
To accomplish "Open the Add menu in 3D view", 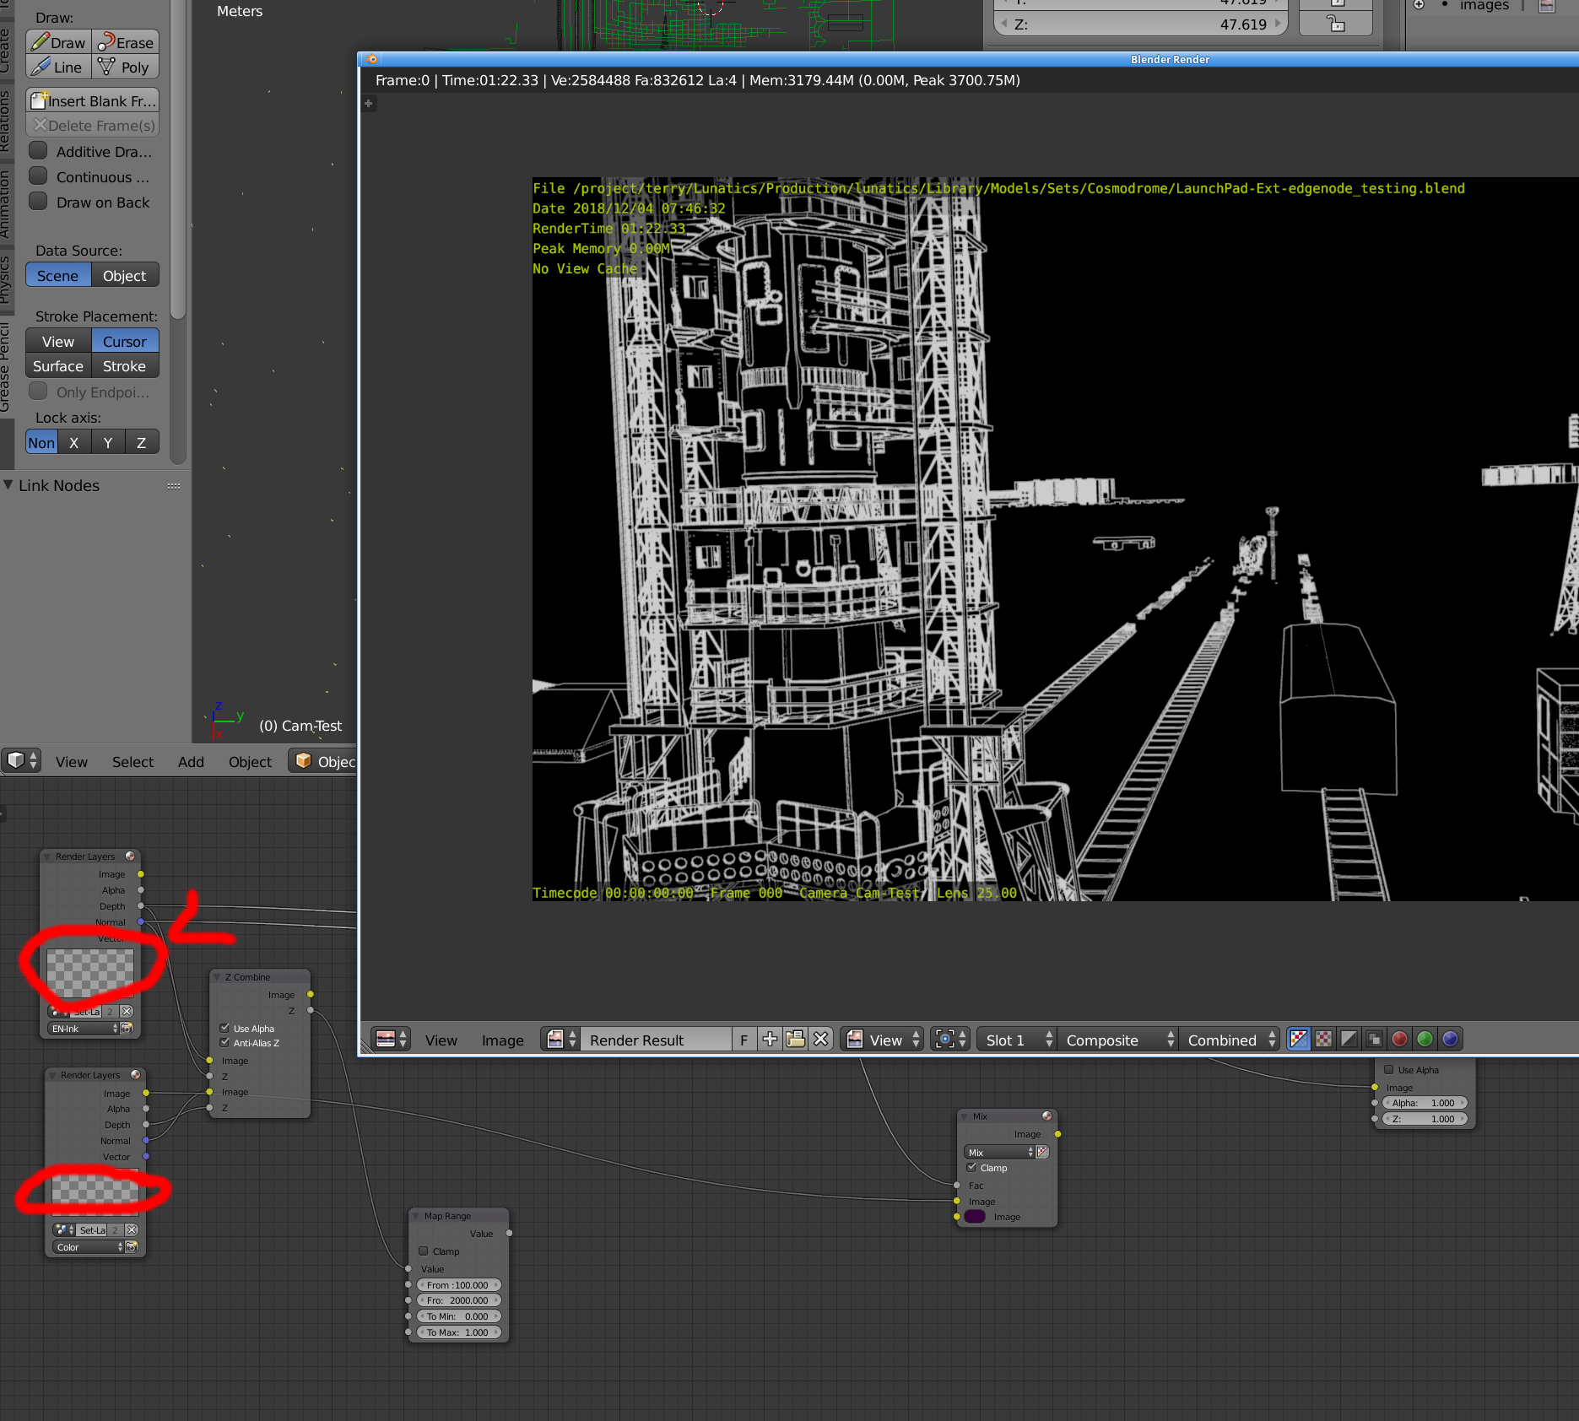I will [x=191, y=762].
